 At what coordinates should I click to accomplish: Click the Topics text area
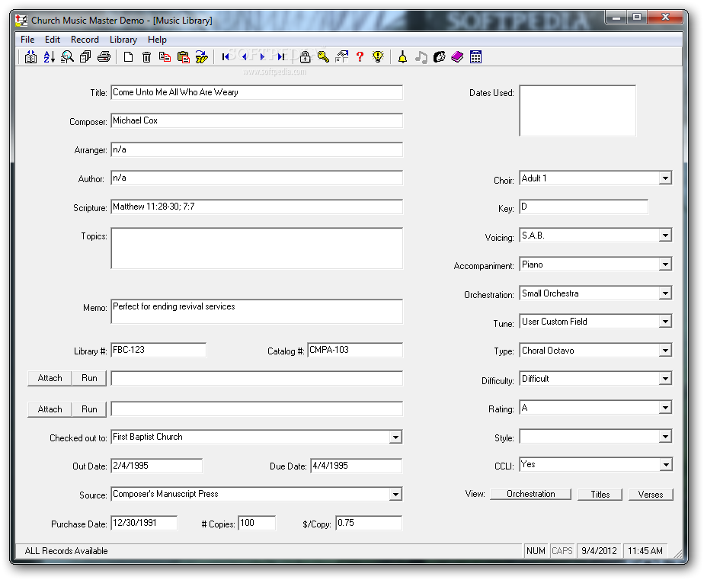(257, 248)
